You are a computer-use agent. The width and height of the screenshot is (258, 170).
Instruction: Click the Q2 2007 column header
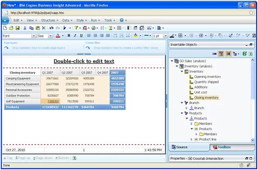click(70, 73)
